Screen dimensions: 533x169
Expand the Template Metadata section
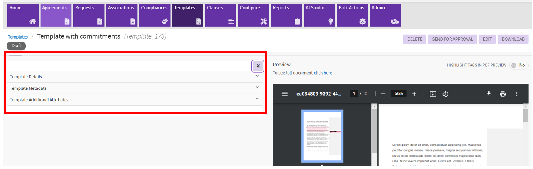(257, 87)
